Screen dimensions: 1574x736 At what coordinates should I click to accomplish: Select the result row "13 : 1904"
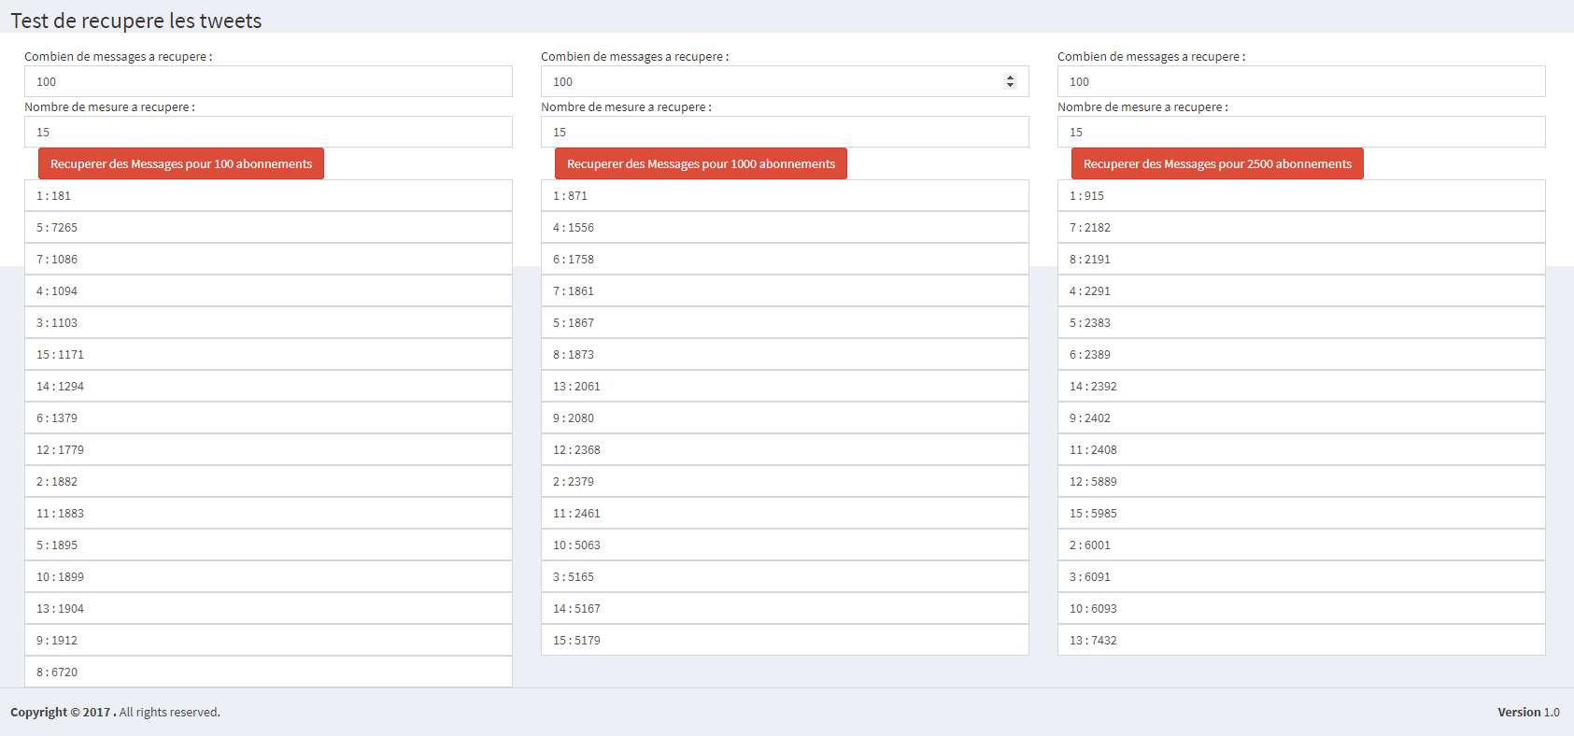point(268,608)
